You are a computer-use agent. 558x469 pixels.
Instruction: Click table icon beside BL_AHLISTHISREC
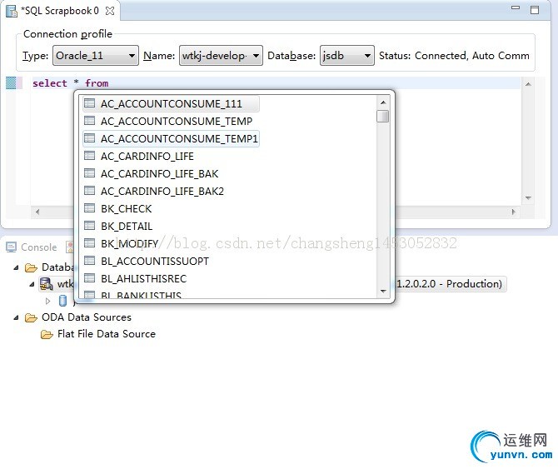click(x=89, y=278)
